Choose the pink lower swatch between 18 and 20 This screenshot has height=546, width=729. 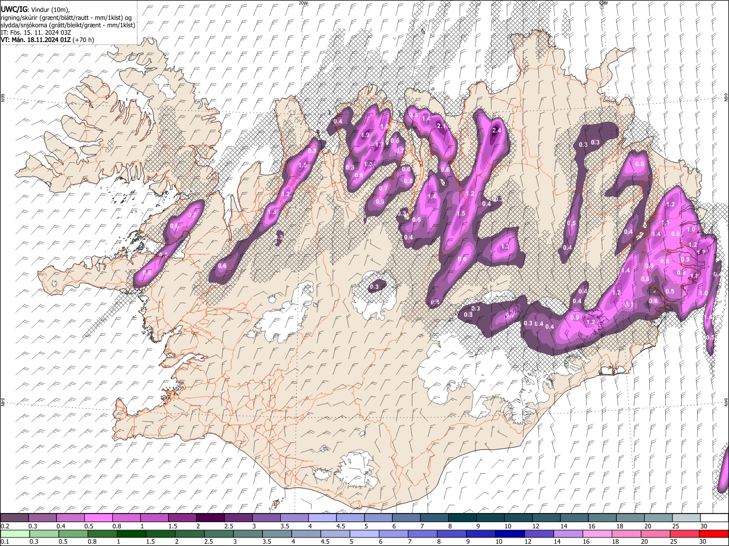[626, 533]
